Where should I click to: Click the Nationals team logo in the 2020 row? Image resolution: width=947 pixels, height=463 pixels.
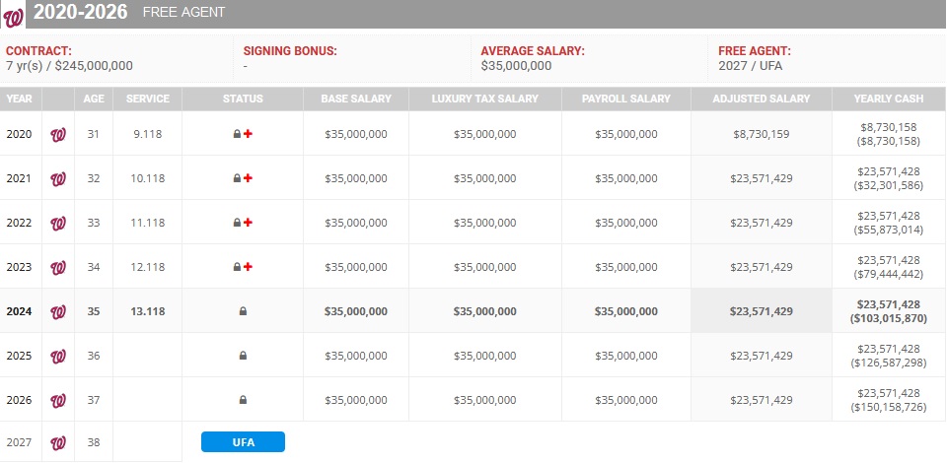pos(58,134)
